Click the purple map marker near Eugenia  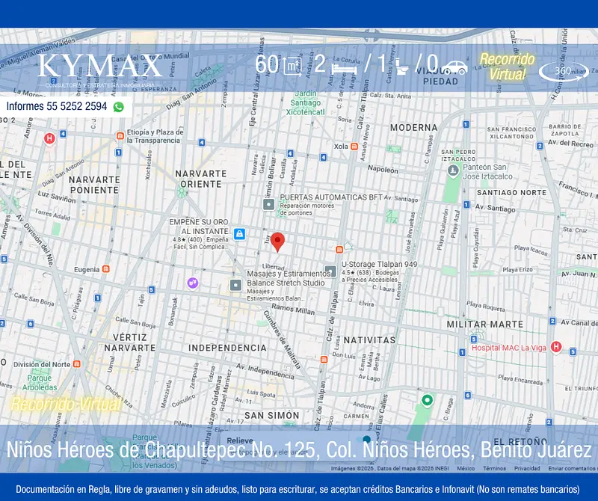[193, 283]
